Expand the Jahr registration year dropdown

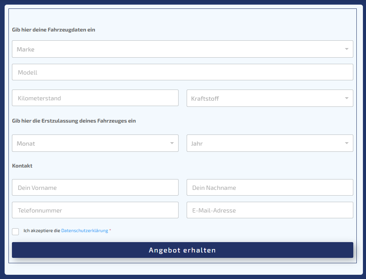(266, 143)
